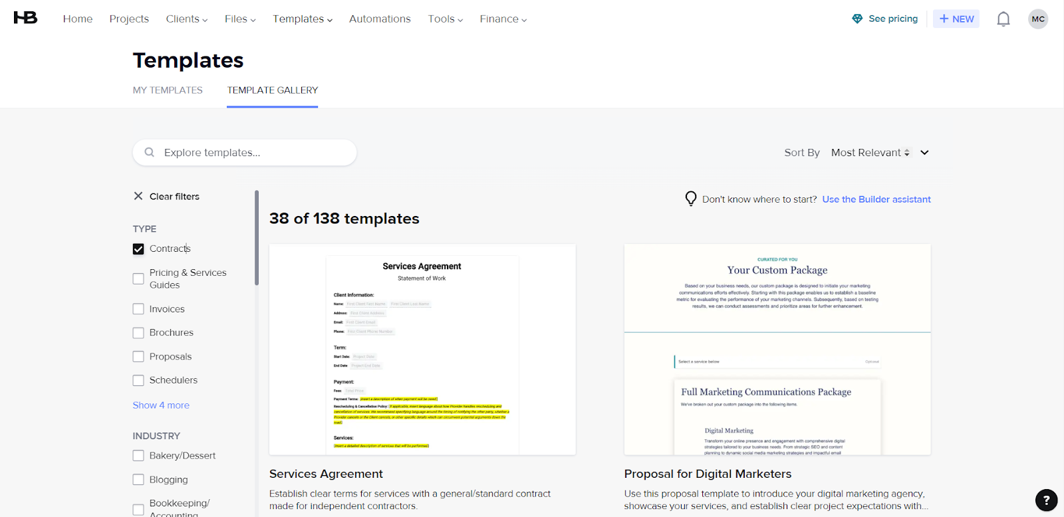1064x517 pixels.
Task: Open the Services Agreement template thumbnail
Action: 422,349
